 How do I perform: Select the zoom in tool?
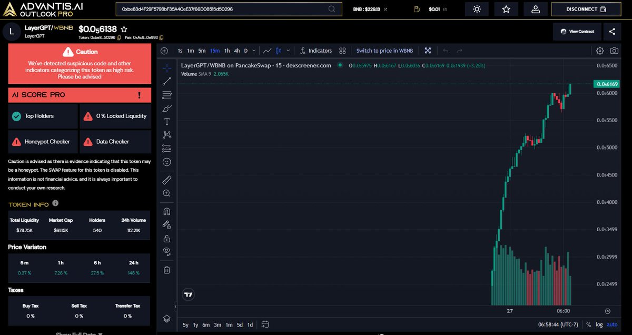tap(166, 193)
